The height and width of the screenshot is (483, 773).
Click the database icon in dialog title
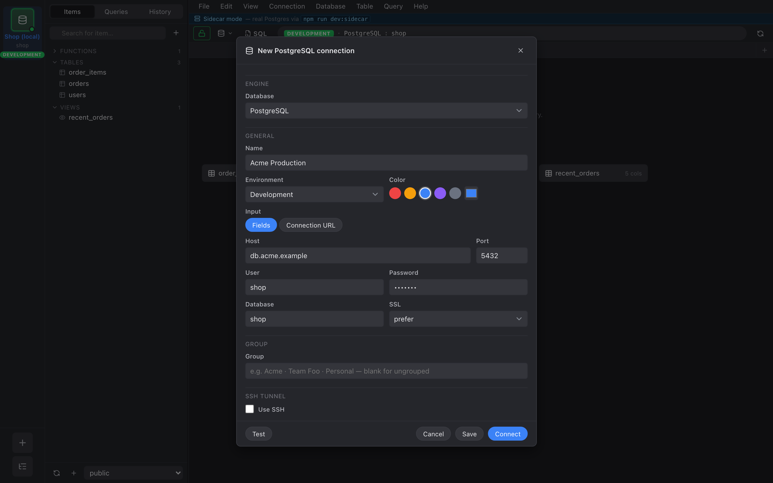coord(249,51)
